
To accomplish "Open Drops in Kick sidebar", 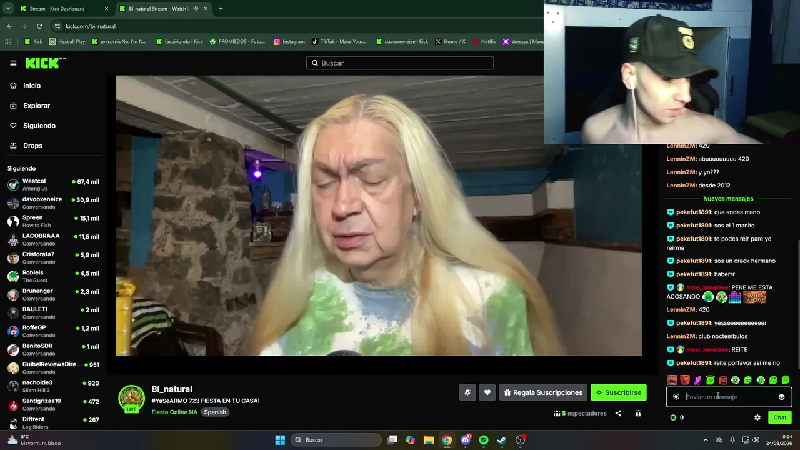I will [x=32, y=146].
